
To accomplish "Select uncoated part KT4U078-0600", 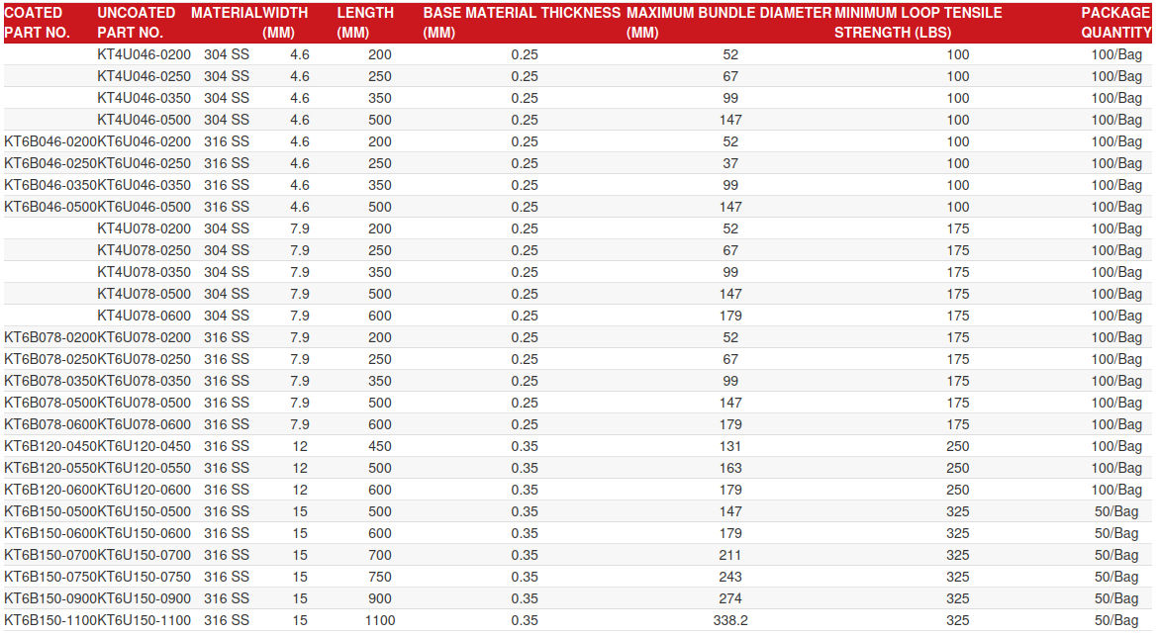I will pos(144,316).
